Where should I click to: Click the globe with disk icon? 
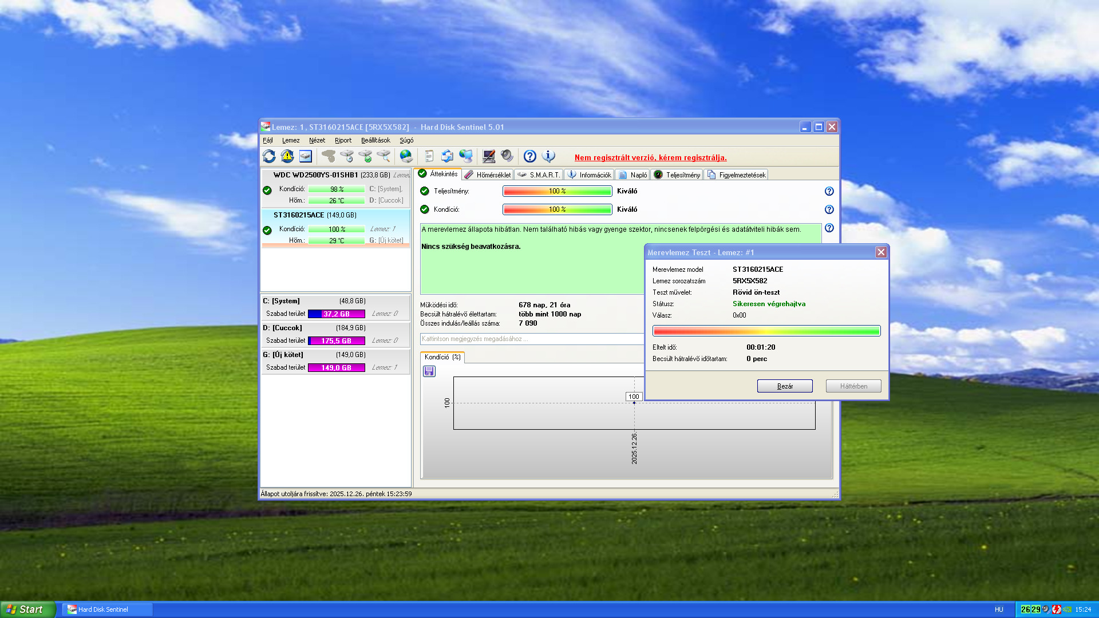406,156
